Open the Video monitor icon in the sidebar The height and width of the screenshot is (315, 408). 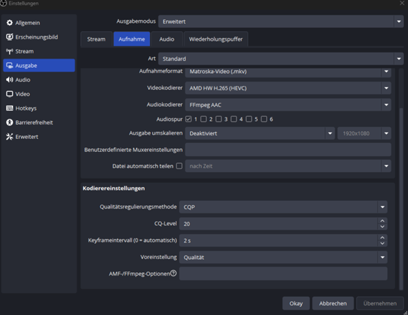(10, 94)
